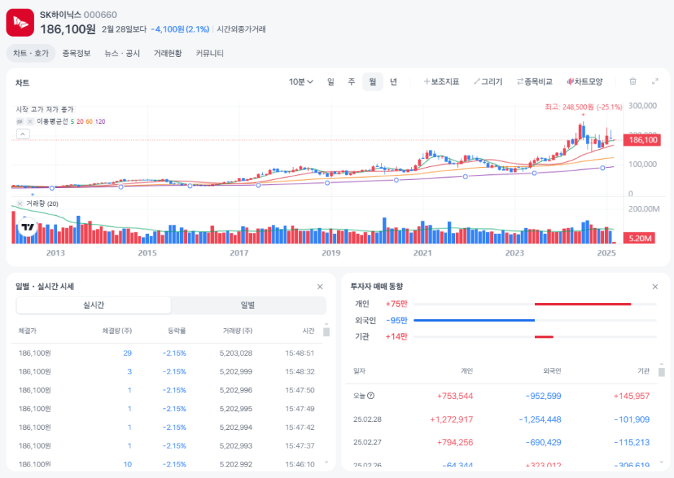Screen dimensions: 674x478
Task: Change chart style via 차트모양
Action: point(585,81)
